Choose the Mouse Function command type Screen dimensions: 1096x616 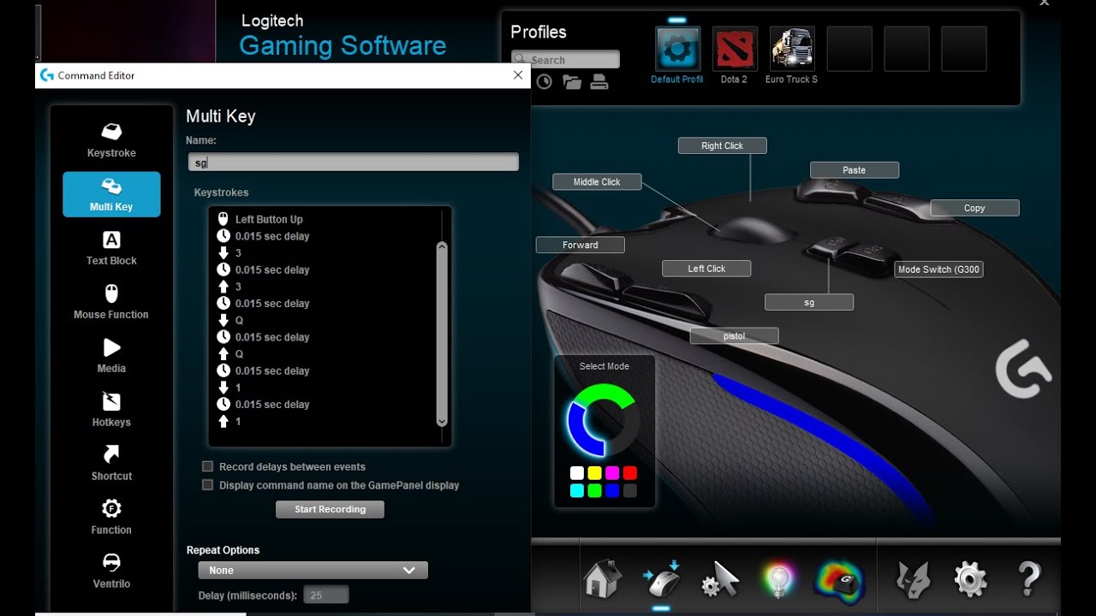pyautogui.click(x=111, y=302)
